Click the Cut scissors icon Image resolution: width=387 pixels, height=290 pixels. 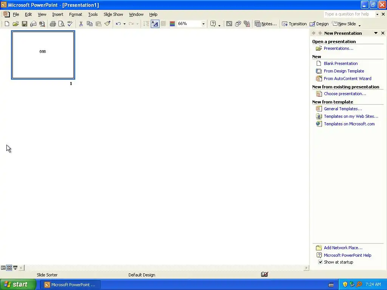(81, 24)
